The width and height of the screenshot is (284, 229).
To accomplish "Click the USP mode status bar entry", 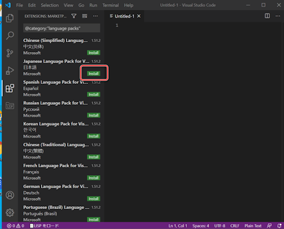I will 44,226.
